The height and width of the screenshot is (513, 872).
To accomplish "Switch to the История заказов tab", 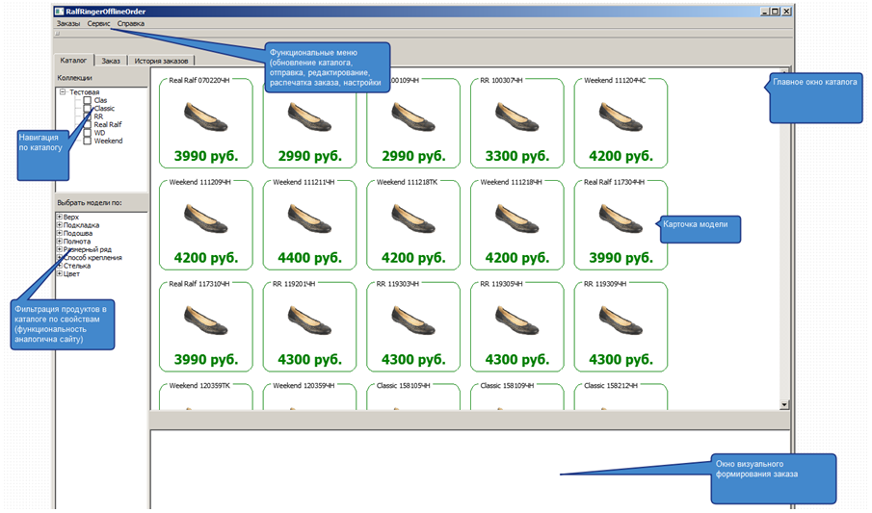I will [162, 61].
